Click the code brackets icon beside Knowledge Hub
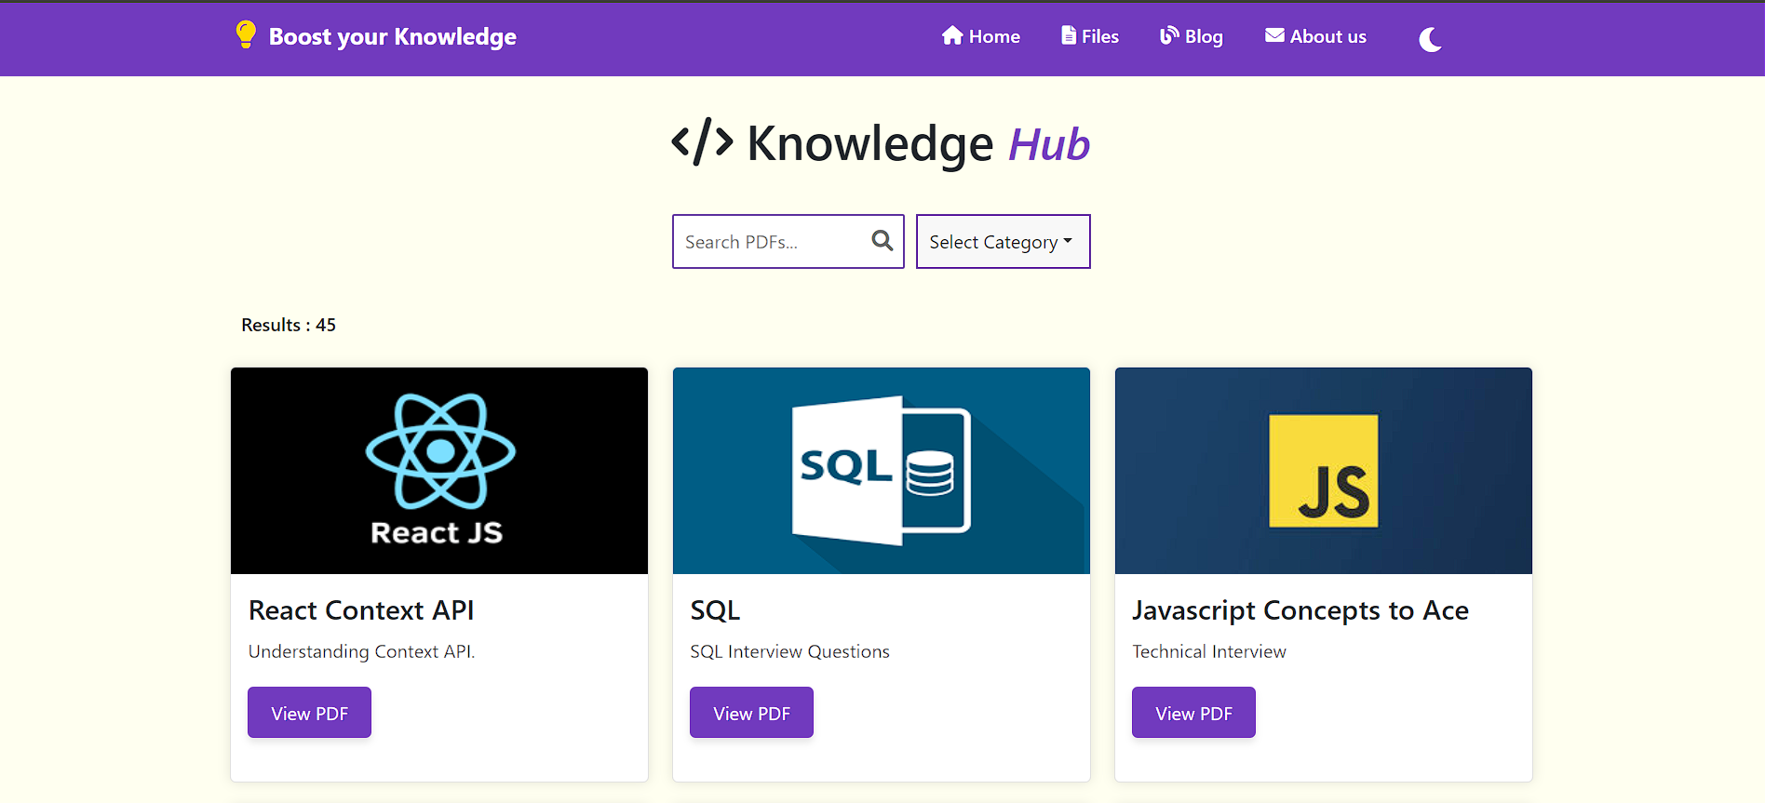Screen dimensions: 1765x803 tap(702, 142)
